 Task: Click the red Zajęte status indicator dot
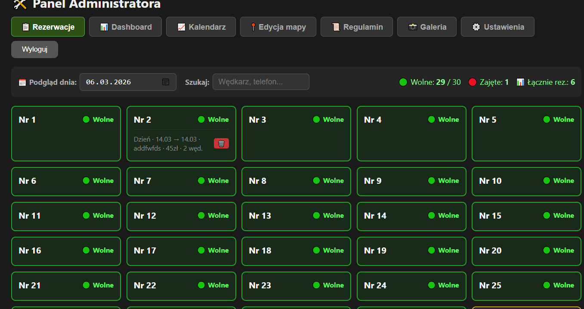(x=472, y=82)
